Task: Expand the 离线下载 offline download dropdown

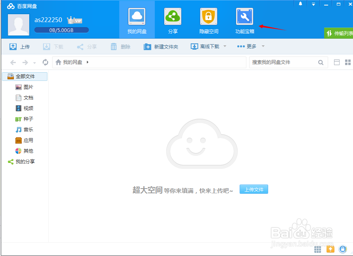Action: [x=226, y=46]
